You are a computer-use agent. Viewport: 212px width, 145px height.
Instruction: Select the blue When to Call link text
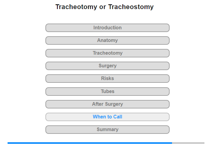108,117
